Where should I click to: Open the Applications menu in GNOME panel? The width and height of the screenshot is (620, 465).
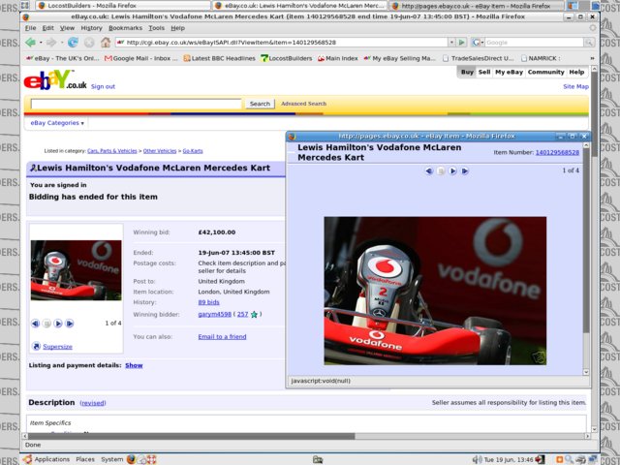(x=47, y=459)
